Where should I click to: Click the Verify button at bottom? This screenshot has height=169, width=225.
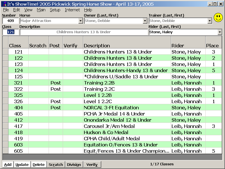coord(92,164)
